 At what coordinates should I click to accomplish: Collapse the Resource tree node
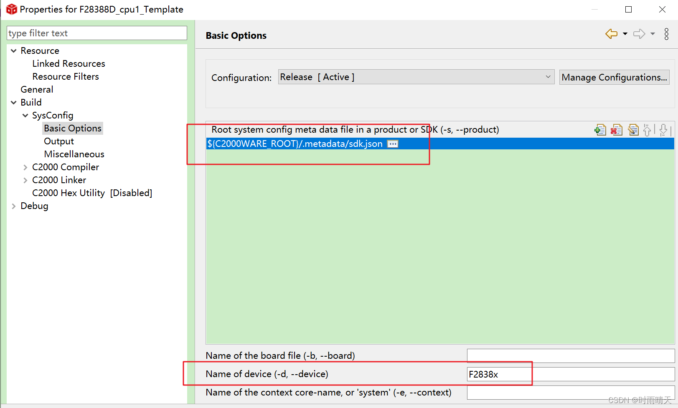pos(14,51)
